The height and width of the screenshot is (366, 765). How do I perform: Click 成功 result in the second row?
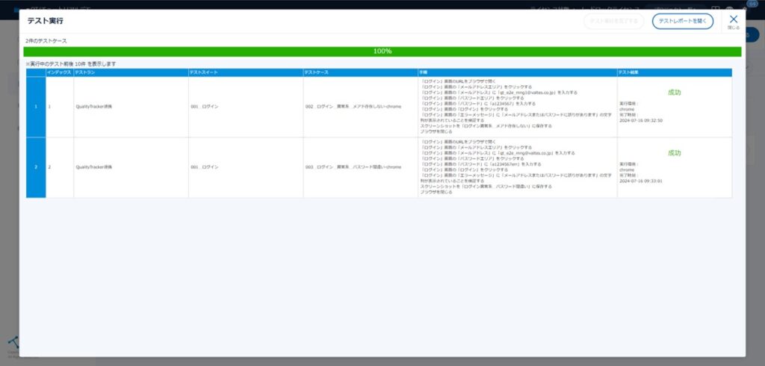click(674, 152)
